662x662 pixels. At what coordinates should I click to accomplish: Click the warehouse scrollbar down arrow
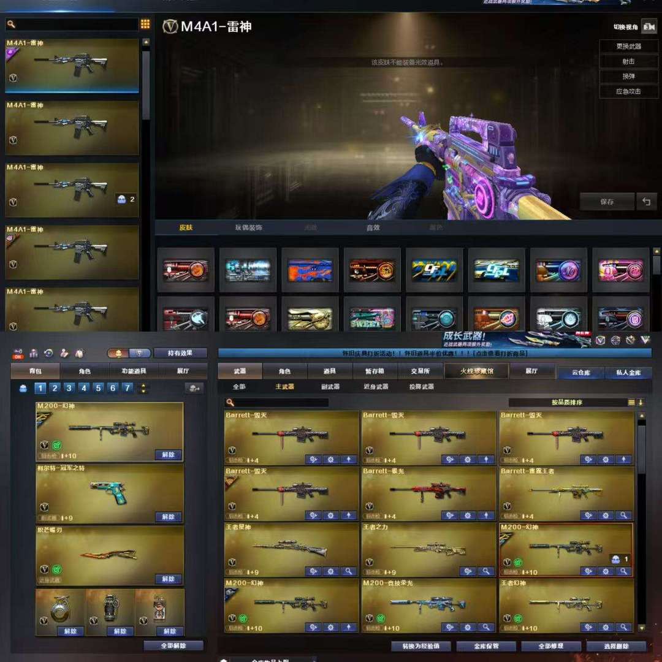[642, 628]
